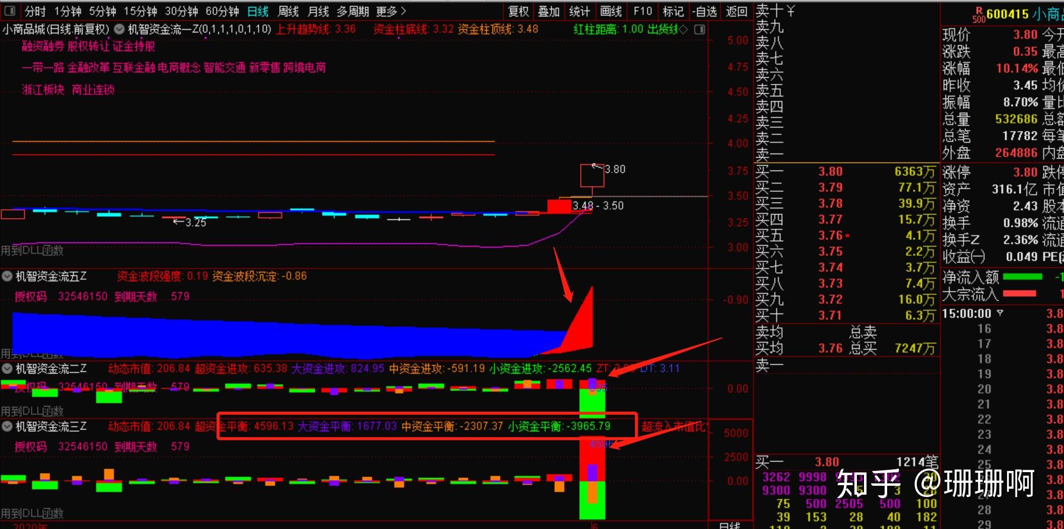Expand the 更多 periods menu
The width and height of the screenshot is (1064, 529).
point(391,11)
